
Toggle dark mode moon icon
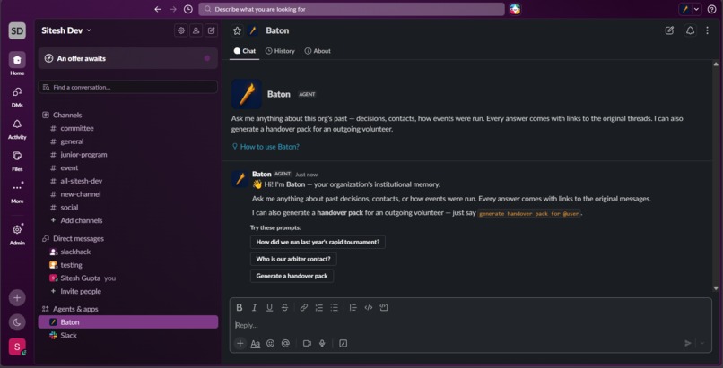pyautogui.click(x=17, y=322)
